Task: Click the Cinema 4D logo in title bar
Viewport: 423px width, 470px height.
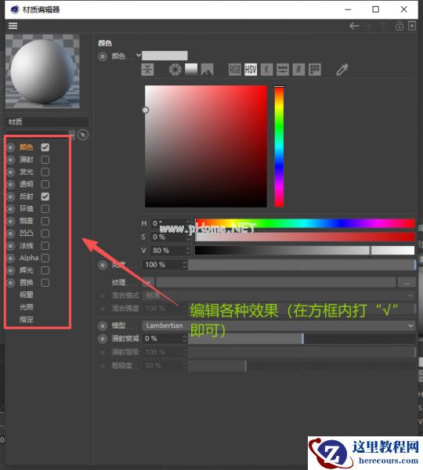Action: tap(14, 9)
